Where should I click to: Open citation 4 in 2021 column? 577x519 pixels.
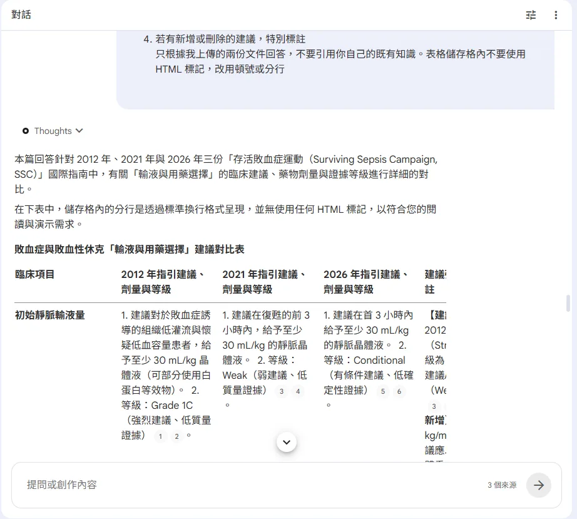pyautogui.click(x=298, y=391)
